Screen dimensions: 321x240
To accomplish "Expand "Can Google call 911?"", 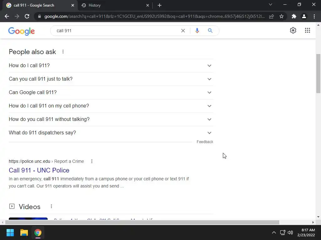I will (111, 92).
